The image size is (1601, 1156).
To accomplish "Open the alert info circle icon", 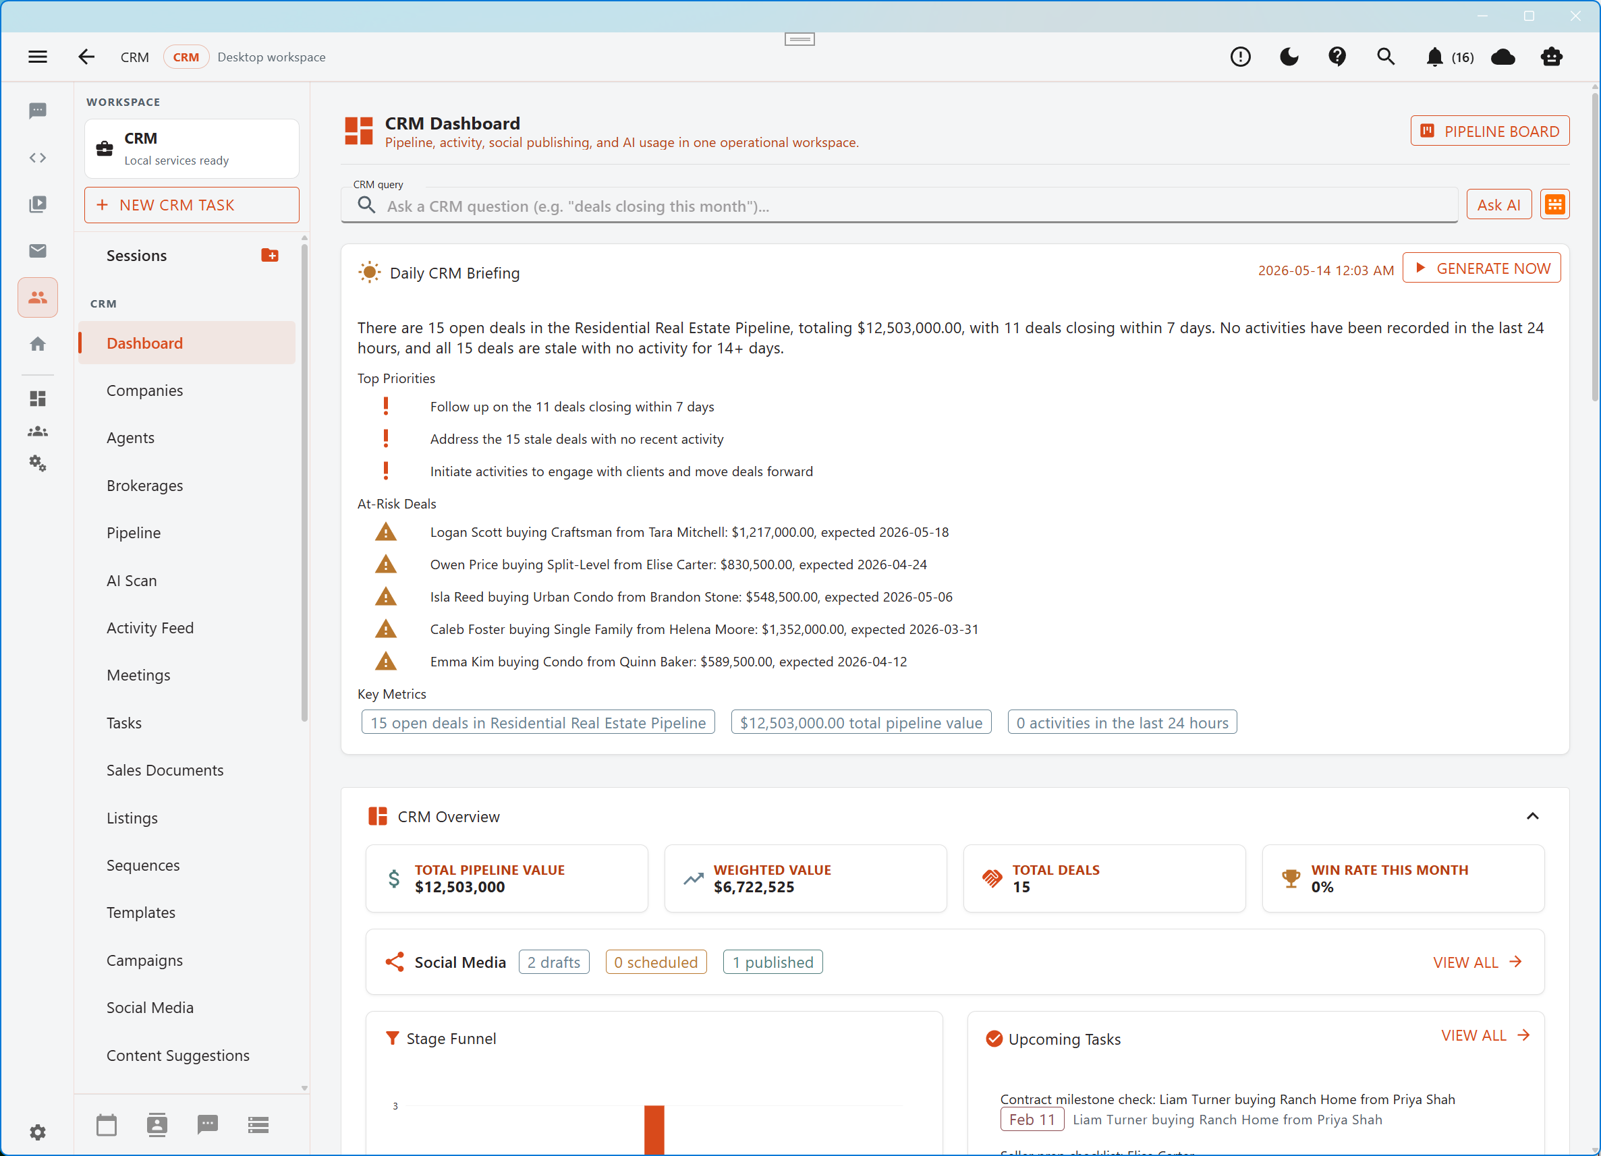I will [1240, 57].
